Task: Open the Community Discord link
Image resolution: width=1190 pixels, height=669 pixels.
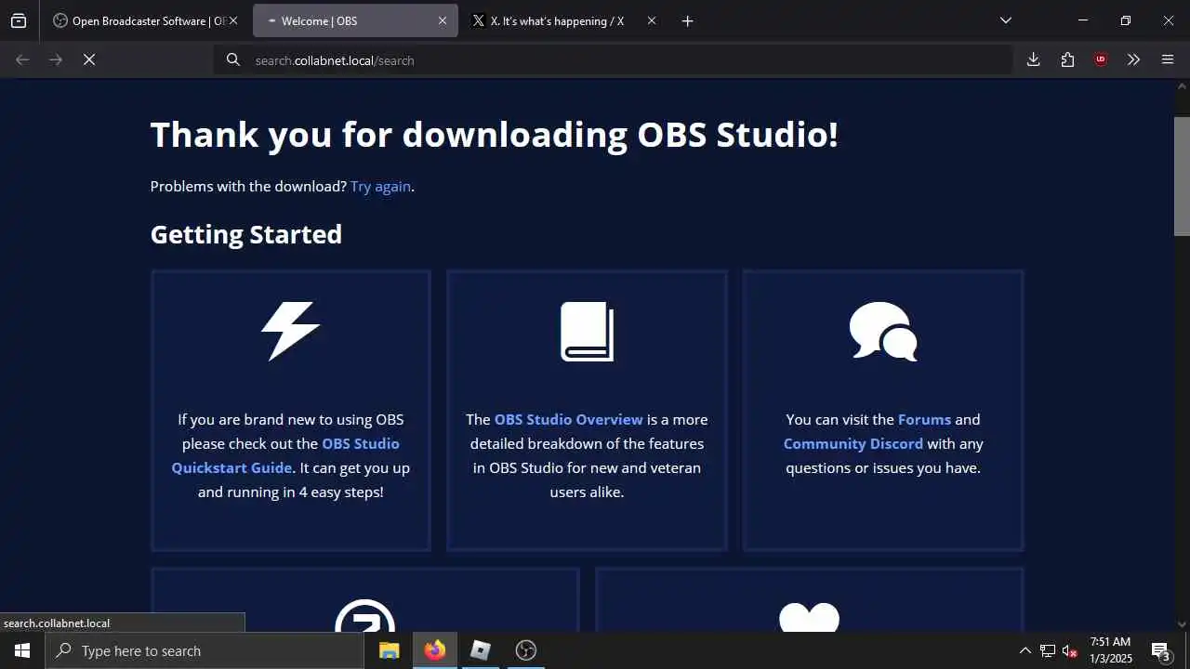Action: [853, 443]
